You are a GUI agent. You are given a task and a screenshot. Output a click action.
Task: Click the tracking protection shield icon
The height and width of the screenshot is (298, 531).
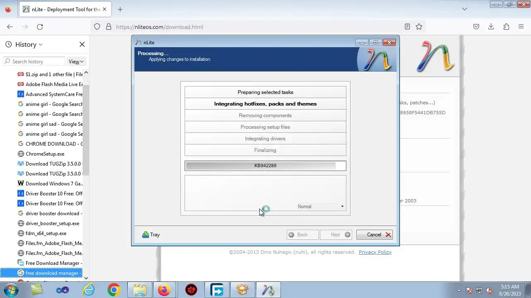point(97,27)
